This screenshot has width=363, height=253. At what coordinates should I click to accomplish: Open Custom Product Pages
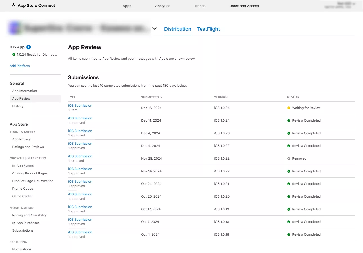click(30, 173)
